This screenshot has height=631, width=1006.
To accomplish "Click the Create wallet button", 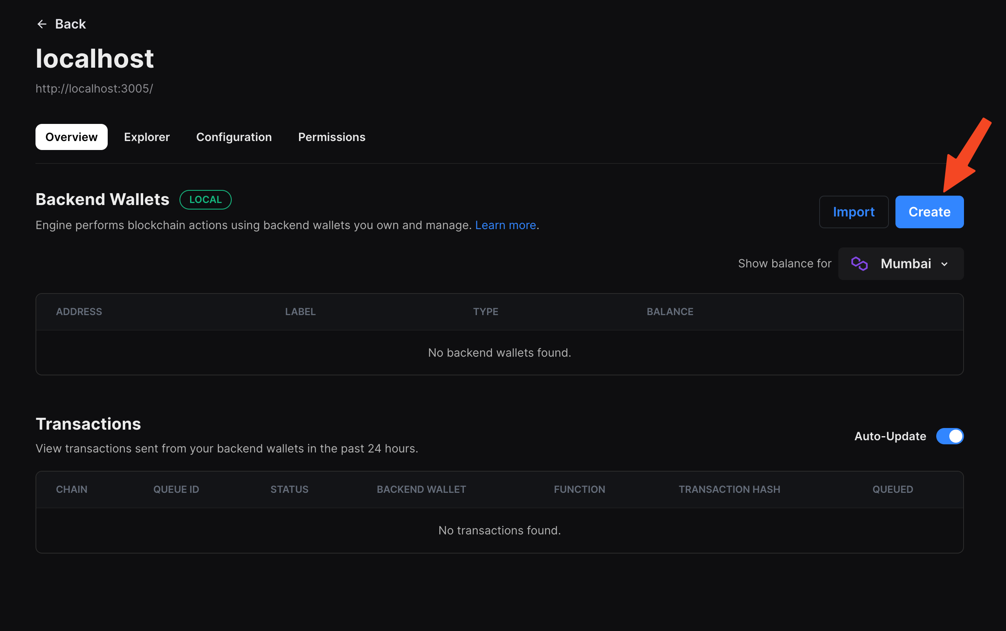I will tap(929, 212).
